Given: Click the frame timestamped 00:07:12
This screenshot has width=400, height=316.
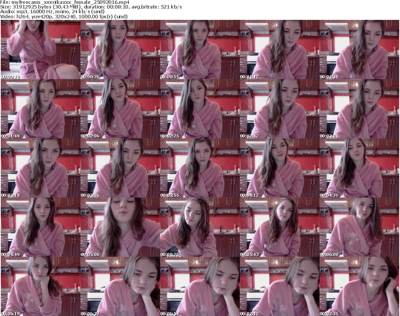Looking at the screenshot, I should tap(279, 286).
